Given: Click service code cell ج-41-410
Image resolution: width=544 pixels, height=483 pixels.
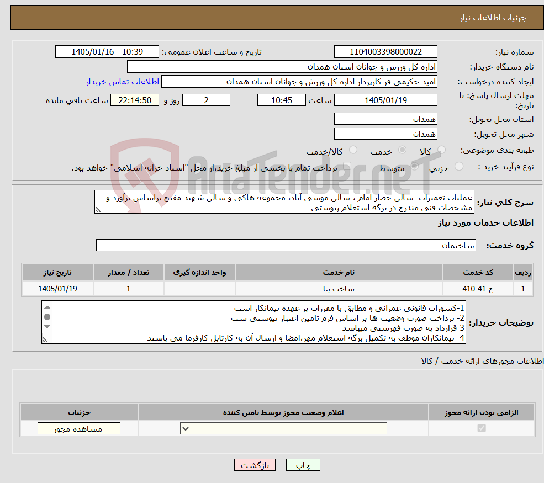Looking at the screenshot, I should point(478,289).
